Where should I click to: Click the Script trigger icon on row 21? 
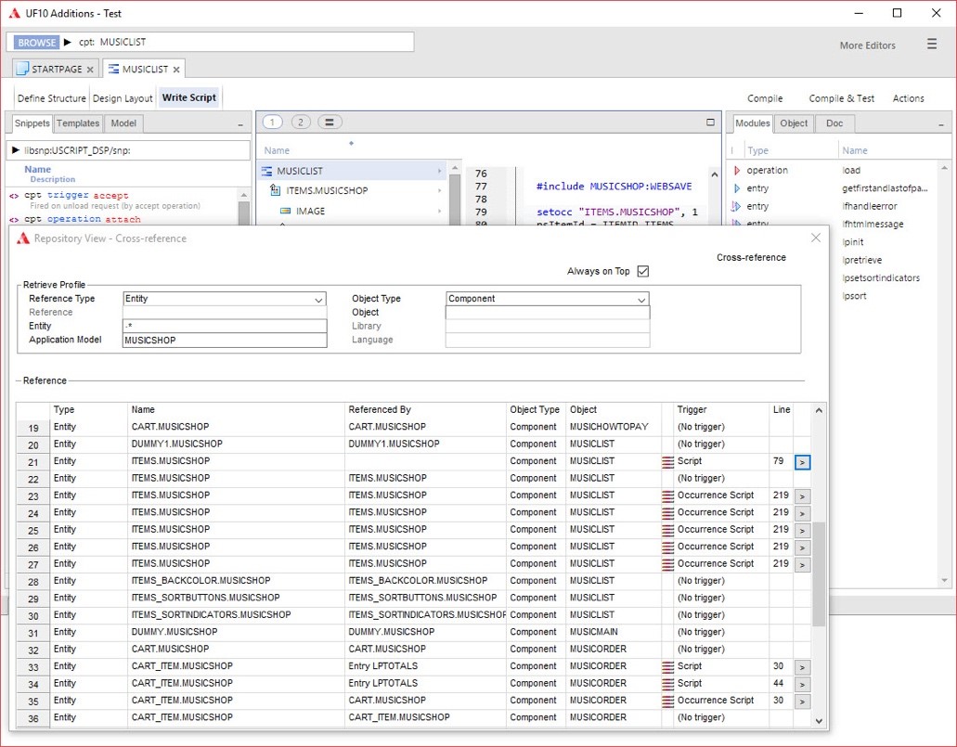681,461
